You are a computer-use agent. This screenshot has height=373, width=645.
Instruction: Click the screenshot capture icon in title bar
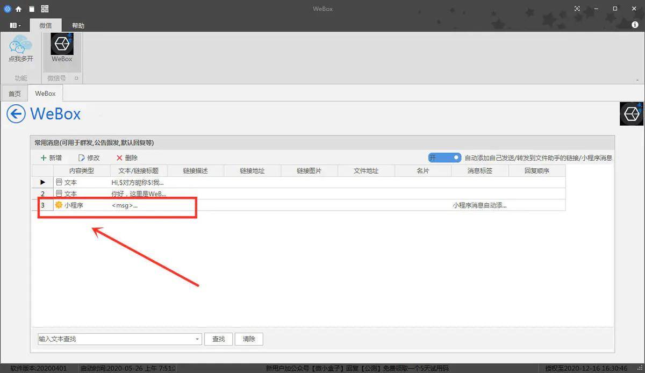click(x=577, y=9)
